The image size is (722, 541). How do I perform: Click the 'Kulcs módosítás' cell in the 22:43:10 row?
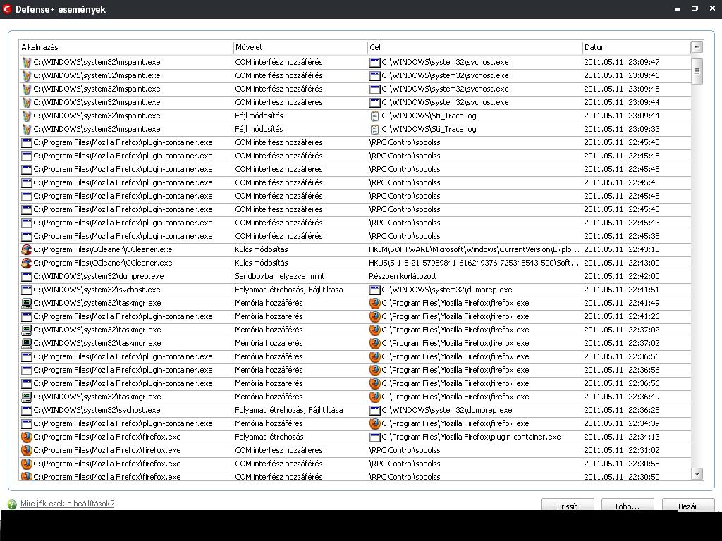pyautogui.click(x=261, y=249)
